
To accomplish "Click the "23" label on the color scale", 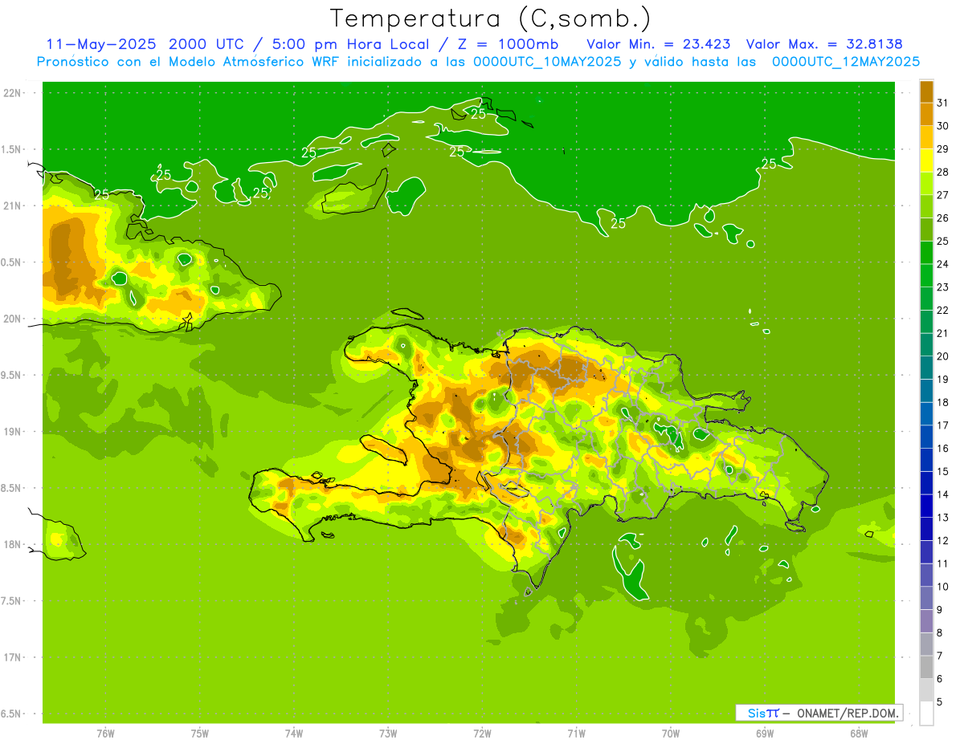I will [x=943, y=287].
